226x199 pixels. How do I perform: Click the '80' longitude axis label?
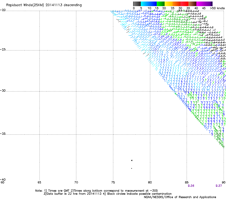(150, 182)
